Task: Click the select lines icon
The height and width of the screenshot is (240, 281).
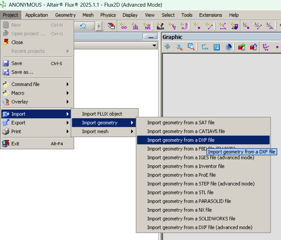Action: [258, 26]
